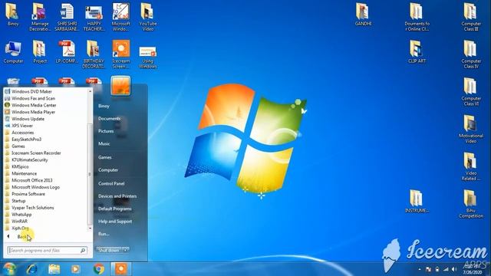Open the YouTube Video folder
Image resolution: width=491 pixels, height=276 pixels.
[148, 17]
